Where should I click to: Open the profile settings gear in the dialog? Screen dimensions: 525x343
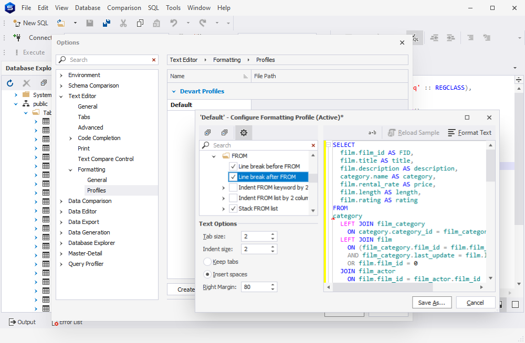pos(243,133)
